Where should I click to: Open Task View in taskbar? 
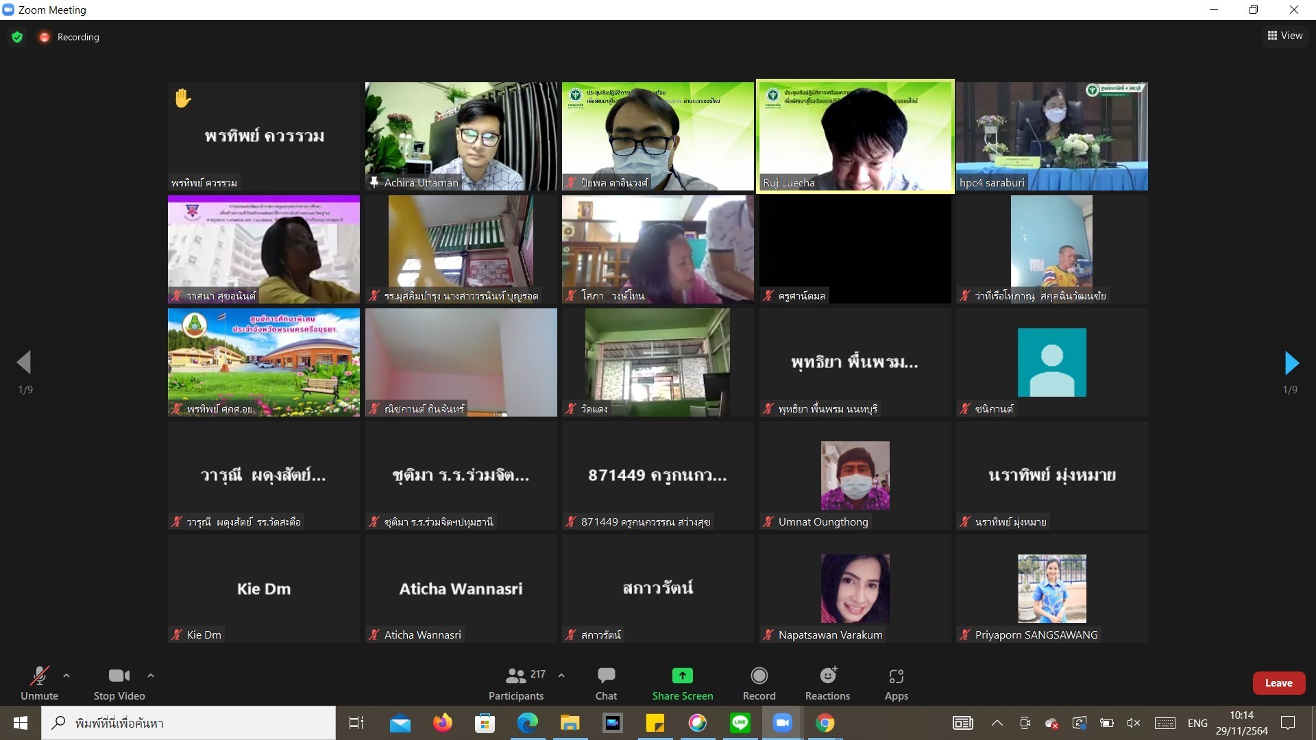pos(356,723)
